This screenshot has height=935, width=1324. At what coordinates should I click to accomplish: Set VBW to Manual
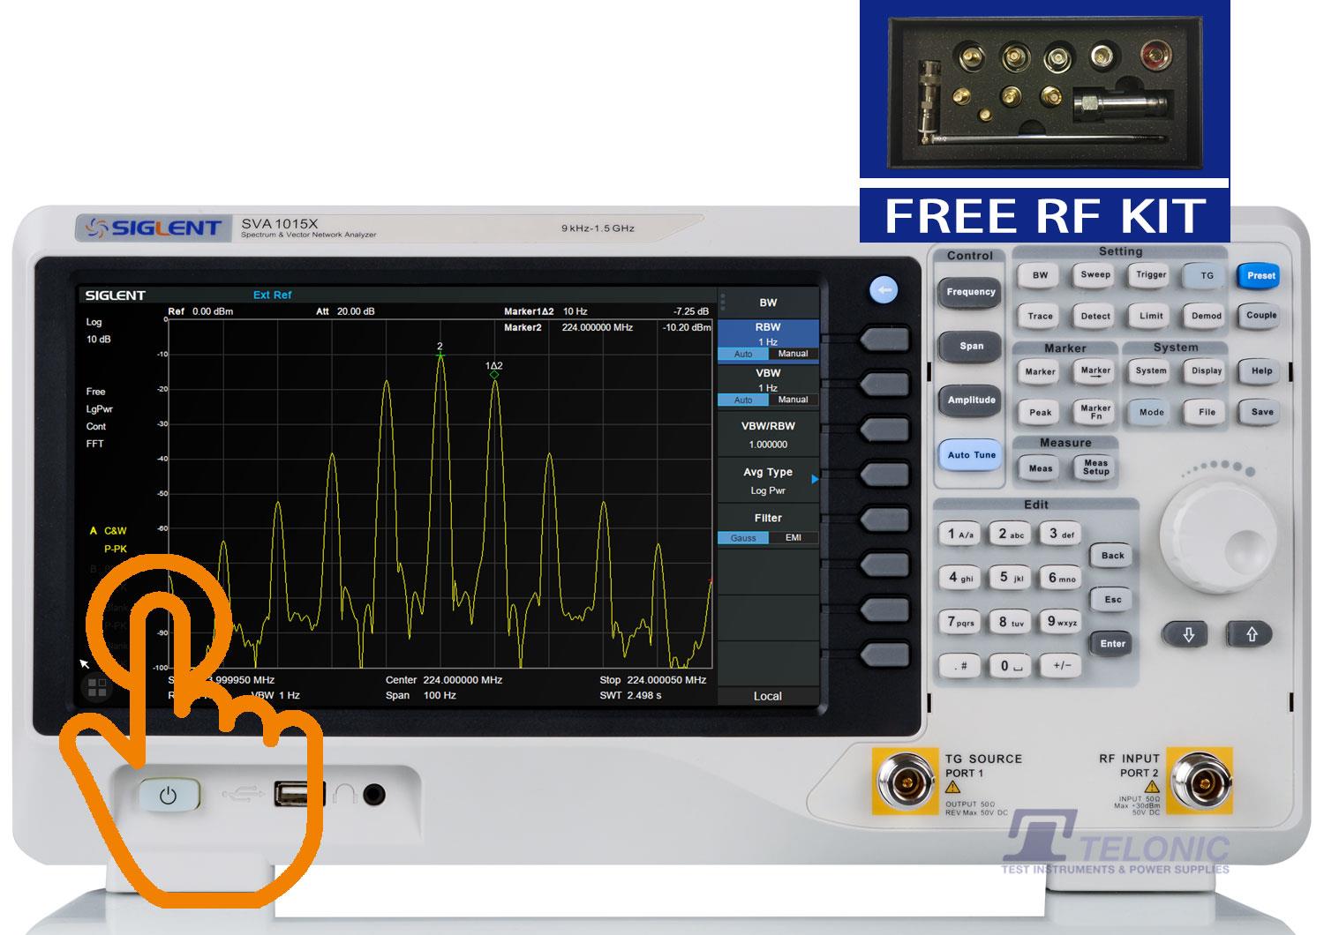(793, 400)
